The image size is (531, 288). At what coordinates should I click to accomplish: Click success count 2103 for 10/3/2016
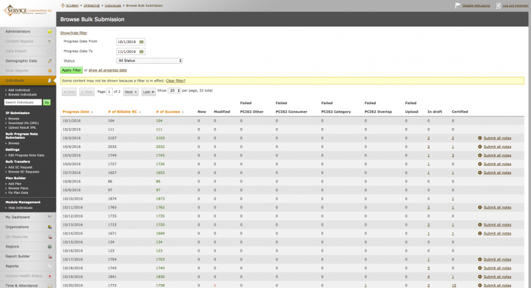[160, 138]
